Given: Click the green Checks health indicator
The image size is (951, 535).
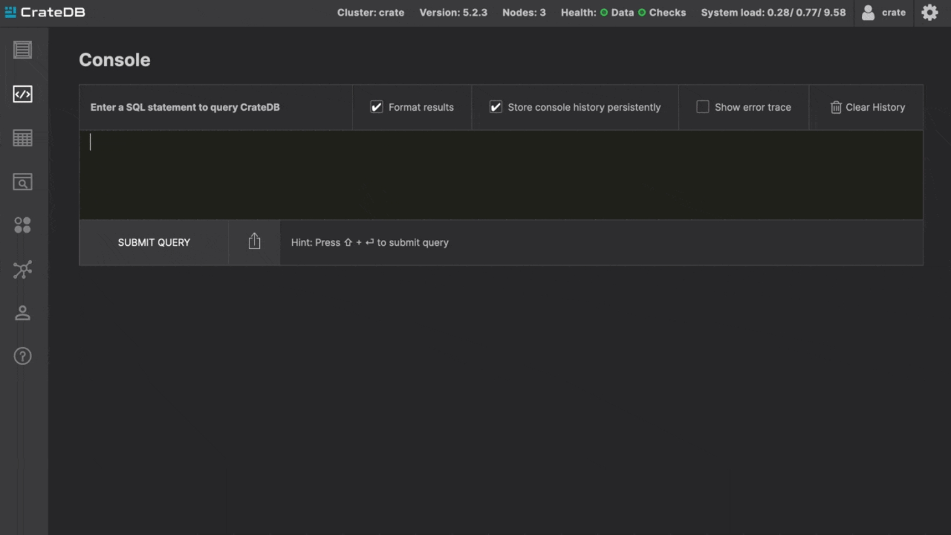Looking at the screenshot, I should coord(642,13).
